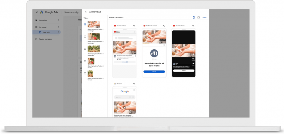Click Product 3 Vertical video thumbnail
Screen dimensions: 284x134
tap(90, 73)
